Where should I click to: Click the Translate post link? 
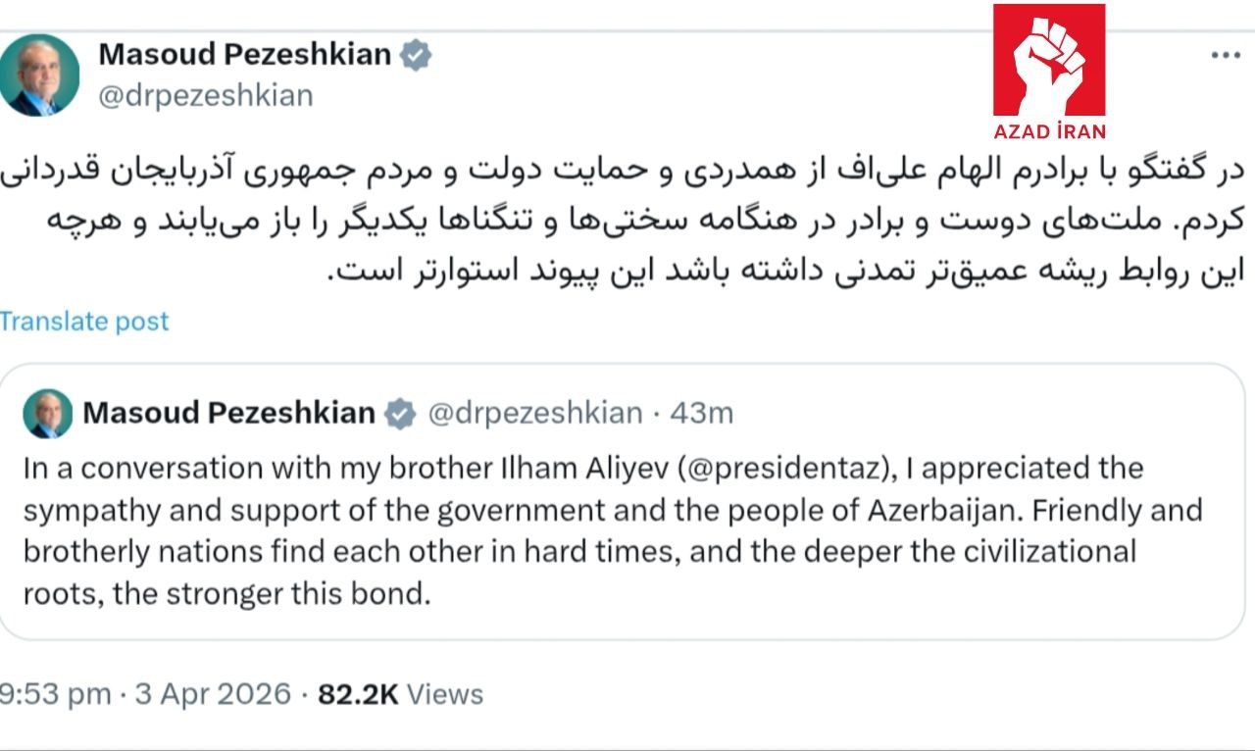click(x=85, y=322)
